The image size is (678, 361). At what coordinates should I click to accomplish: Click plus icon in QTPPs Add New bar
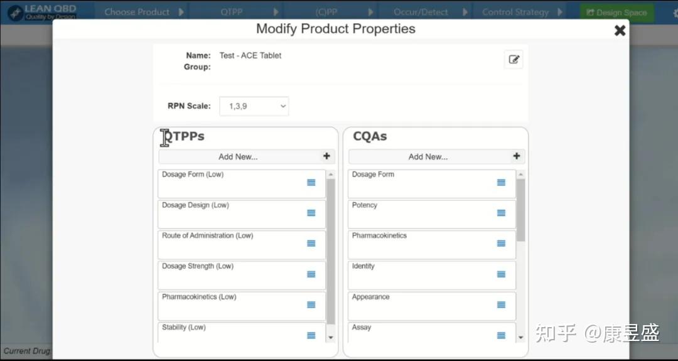326,156
